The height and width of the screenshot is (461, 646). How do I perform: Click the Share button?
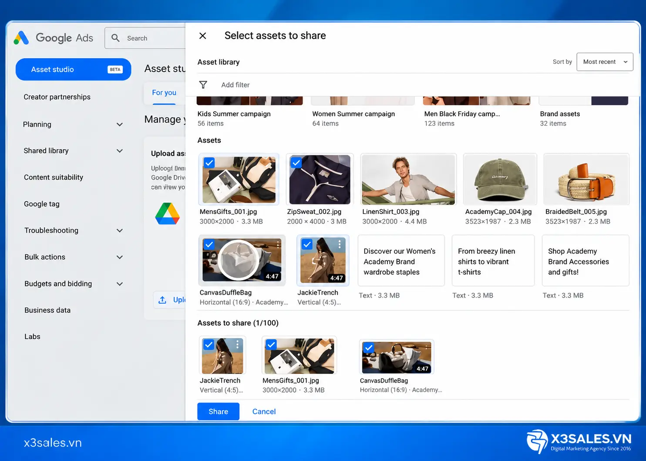pyautogui.click(x=218, y=411)
